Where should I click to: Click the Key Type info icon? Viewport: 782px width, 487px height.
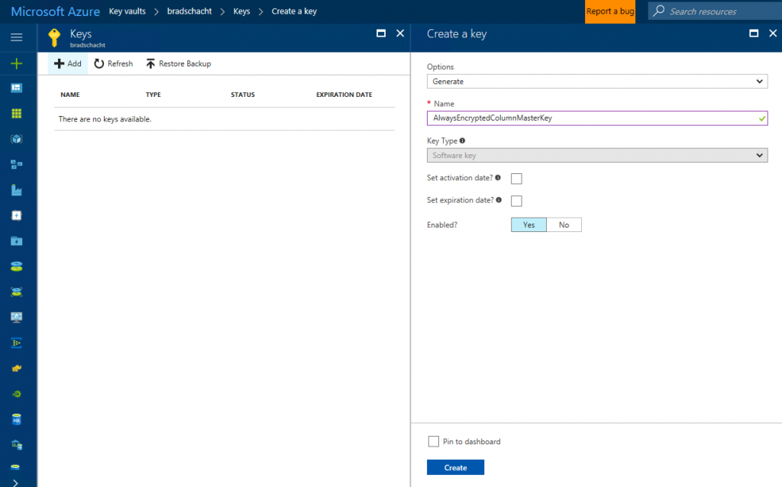pos(462,140)
